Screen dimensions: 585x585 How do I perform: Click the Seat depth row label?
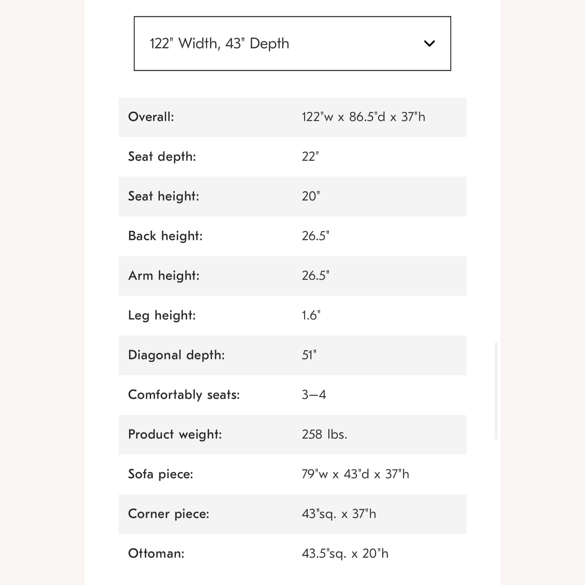pos(162,156)
